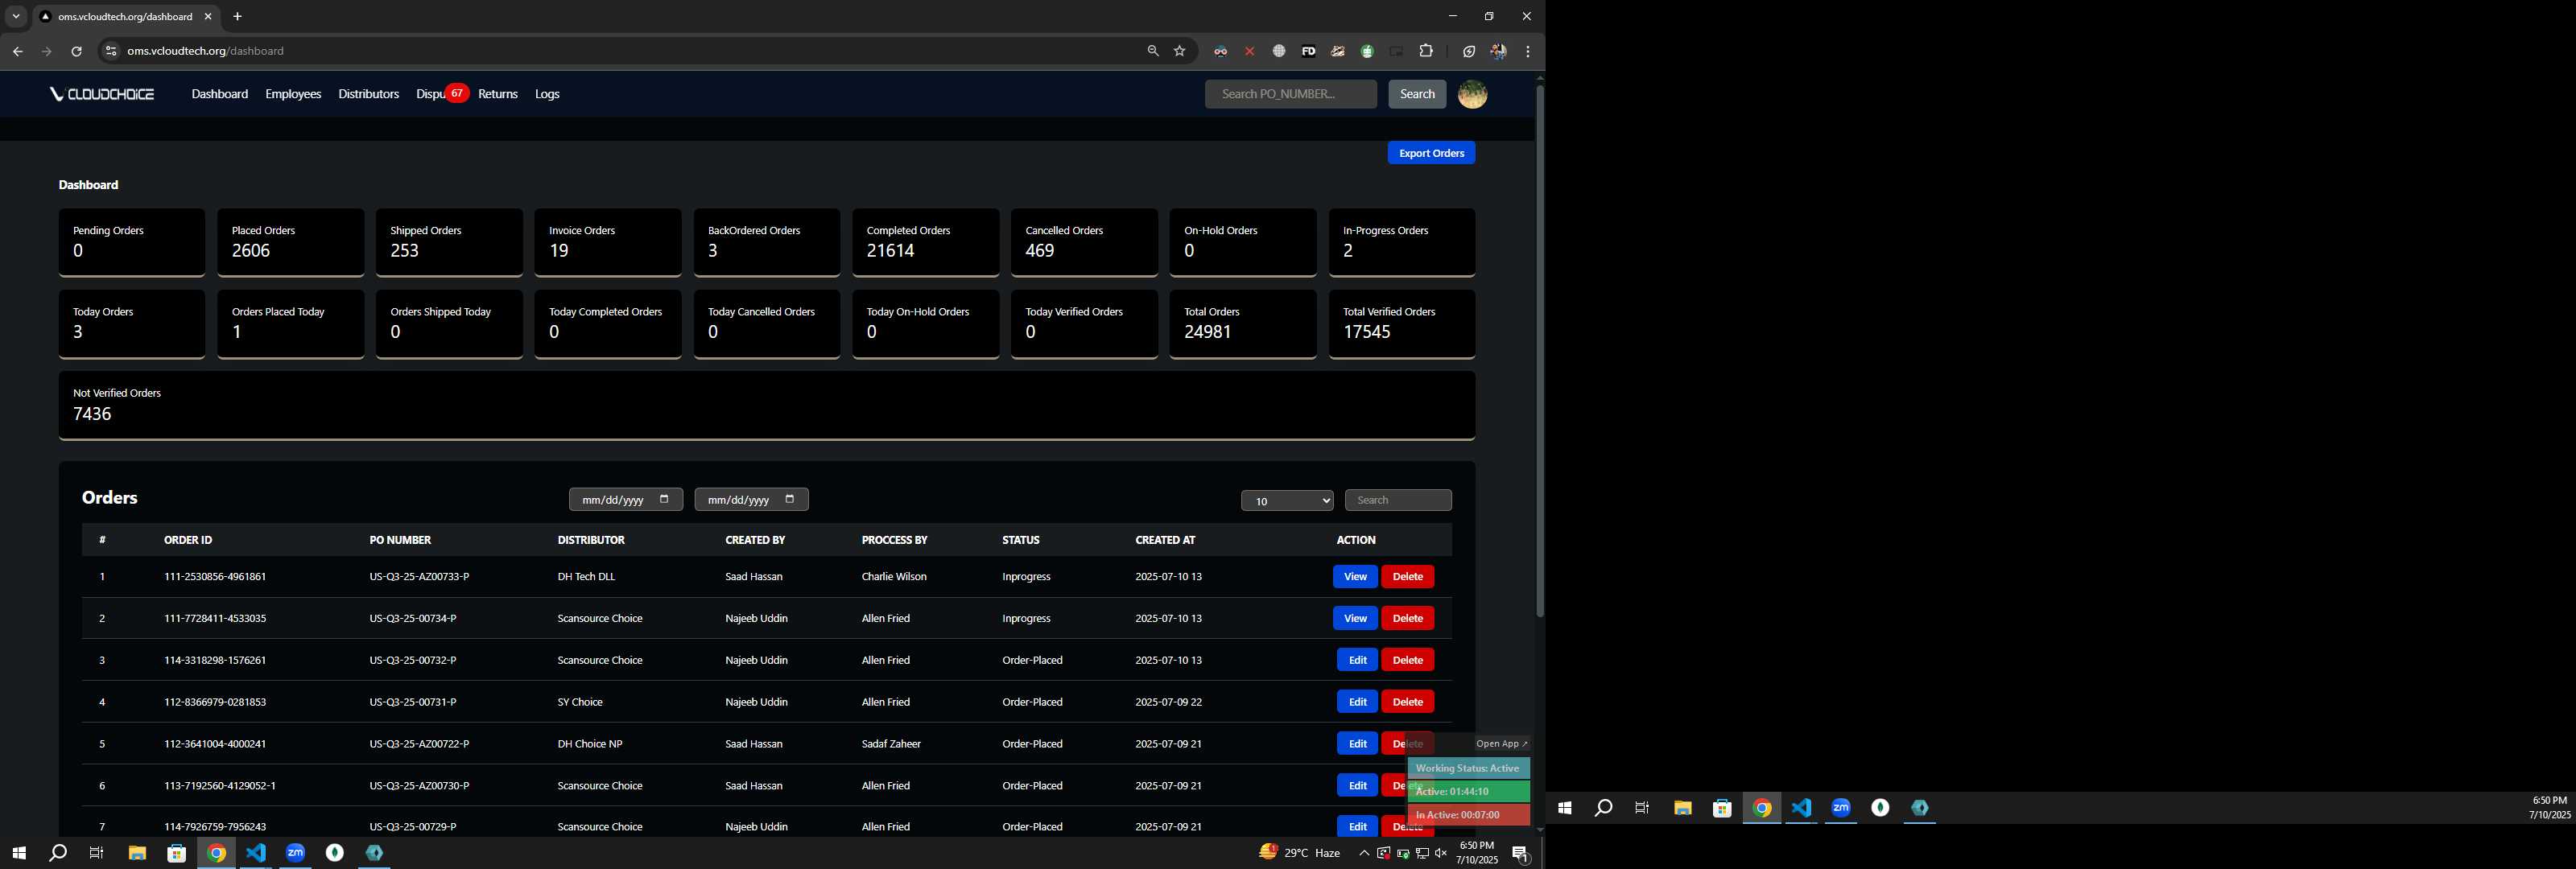Click Open App link on tracker overlay
The height and width of the screenshot is (869, 2576).
pyautogui.click(x=1502, y=744)
